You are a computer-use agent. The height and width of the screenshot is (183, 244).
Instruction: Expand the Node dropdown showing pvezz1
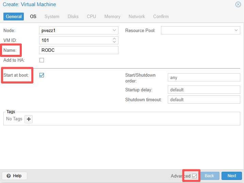114,30
